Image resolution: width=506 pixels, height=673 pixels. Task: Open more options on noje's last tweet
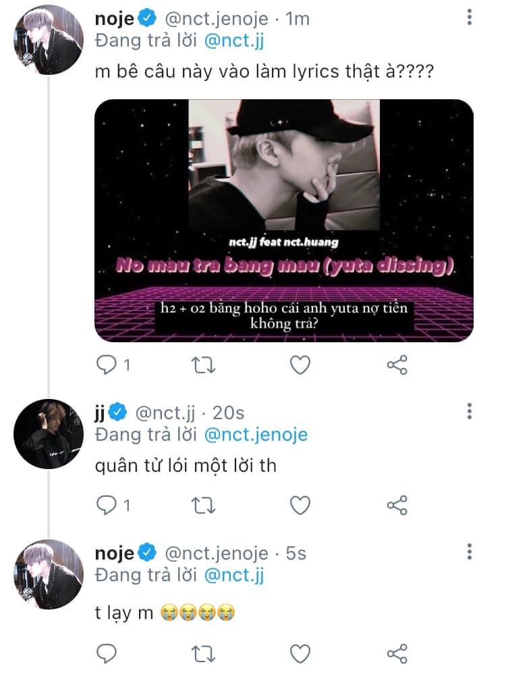click(470, 551)
